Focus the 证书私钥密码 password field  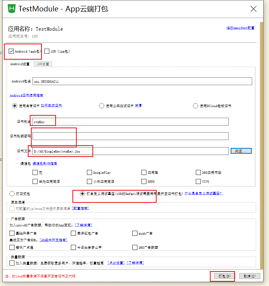pos(130,136)
